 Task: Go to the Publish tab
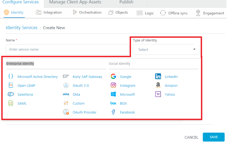pyautogui.click(x=126, y=2)
